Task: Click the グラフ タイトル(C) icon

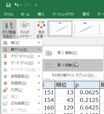Action: pyautogui.click(x=5, y=56)
